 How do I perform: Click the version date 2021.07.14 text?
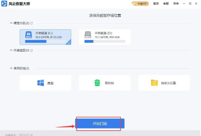(x=26, y=135)
